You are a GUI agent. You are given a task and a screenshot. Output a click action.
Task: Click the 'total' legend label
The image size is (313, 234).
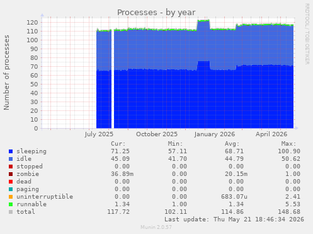(x=26, y=212)
